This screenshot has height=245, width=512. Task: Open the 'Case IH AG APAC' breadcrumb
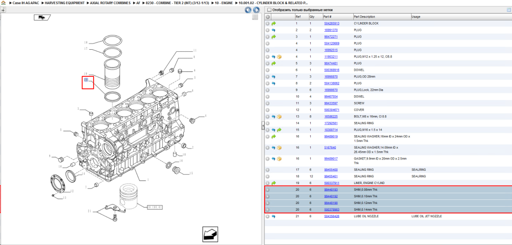(26, 3)
